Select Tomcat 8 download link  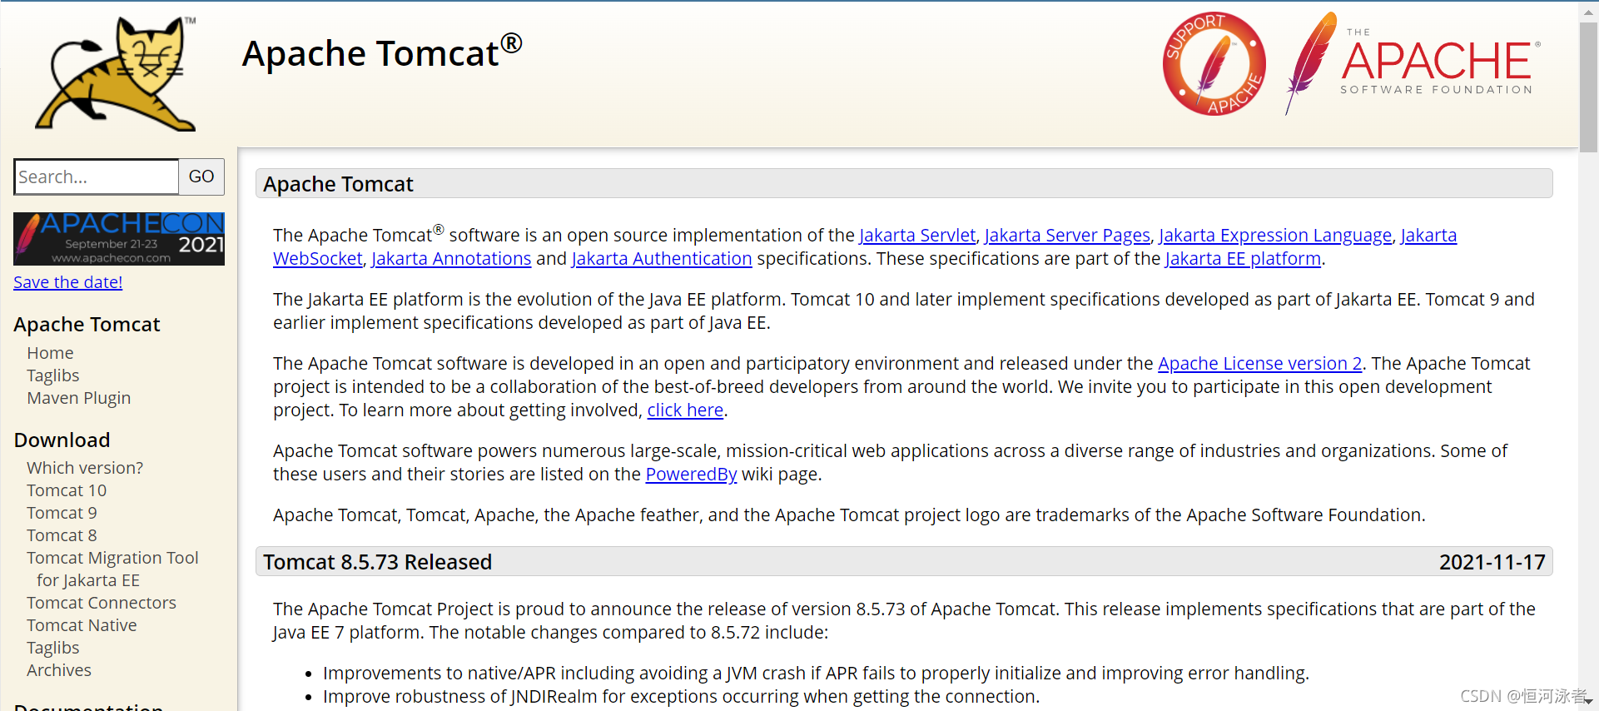click(62, 535)
